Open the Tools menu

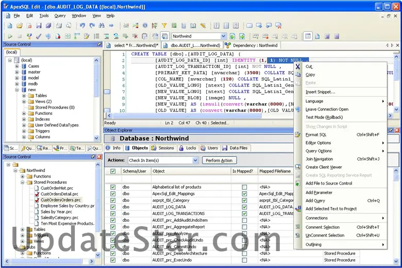coord(44,15)
